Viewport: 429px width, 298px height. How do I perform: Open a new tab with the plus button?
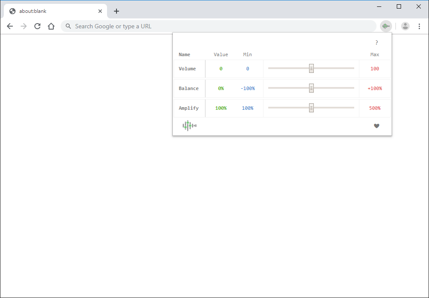(116, 11)
